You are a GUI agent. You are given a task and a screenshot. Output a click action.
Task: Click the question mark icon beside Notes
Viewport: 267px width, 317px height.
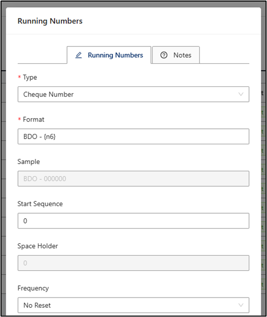164,55
